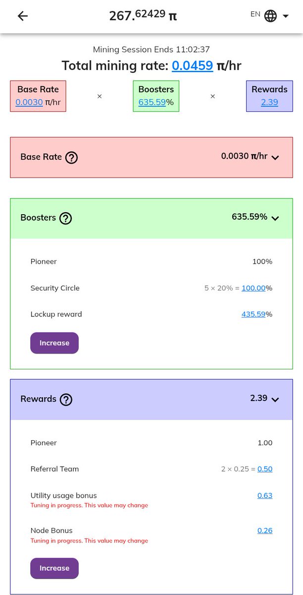The height and width of the screenshot is (595, 303).
Task: Collapse the Base Rate section chevron
Action: [275, 158]
